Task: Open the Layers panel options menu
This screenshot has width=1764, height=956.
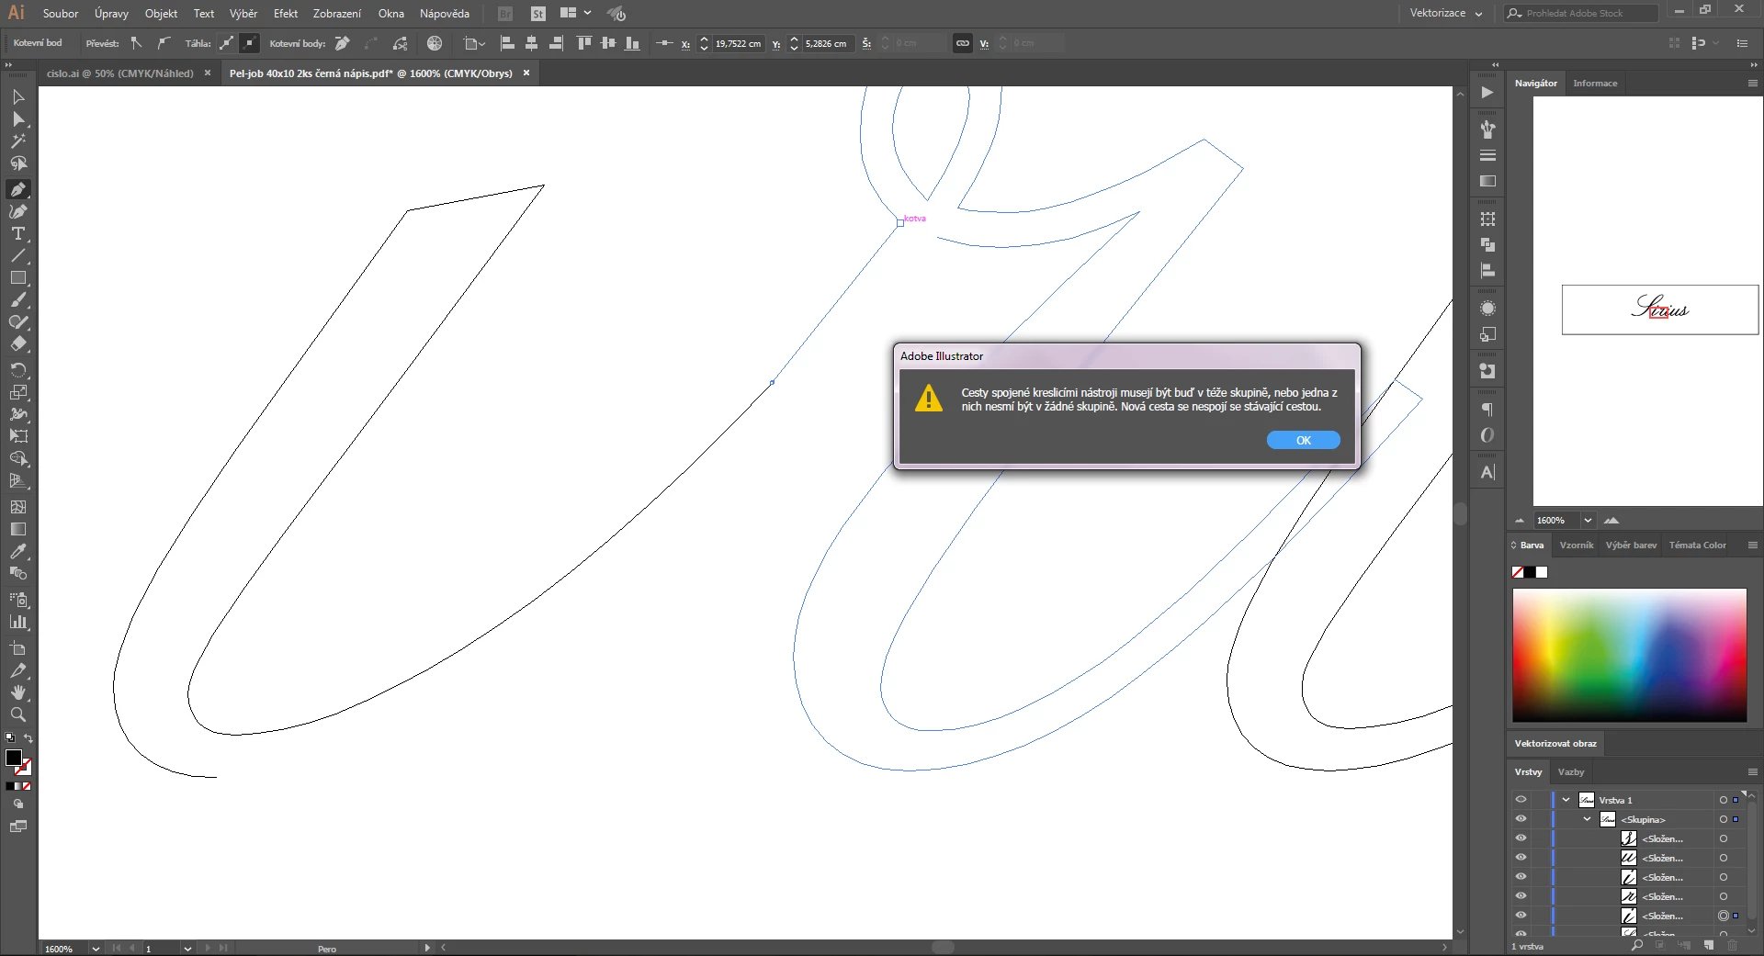Action: 1753,772
